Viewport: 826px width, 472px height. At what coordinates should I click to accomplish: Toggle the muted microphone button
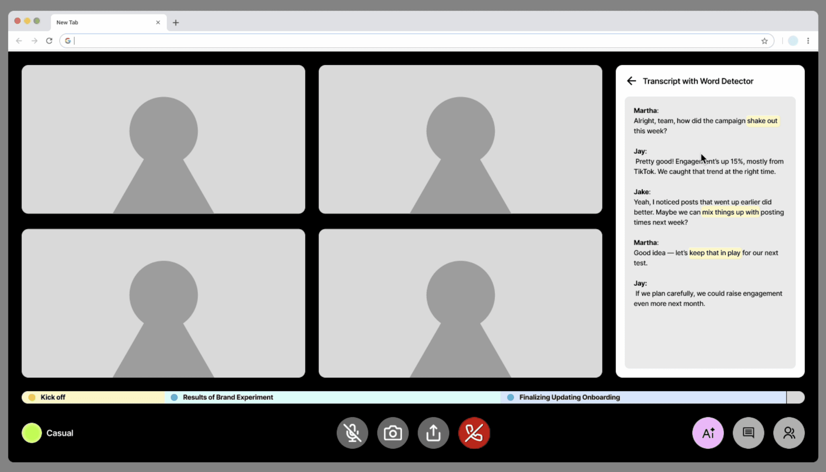click(352, 433)
